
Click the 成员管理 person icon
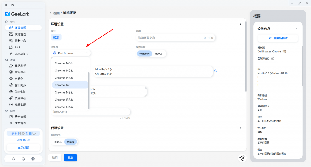coord(11,123)
